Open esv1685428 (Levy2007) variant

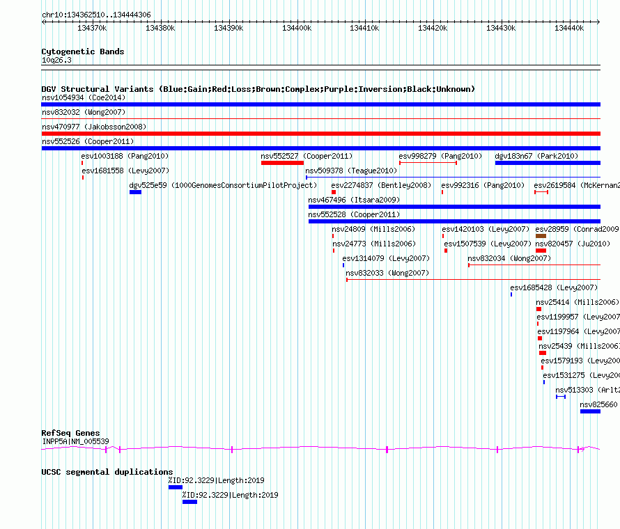(x=554, y=287)
